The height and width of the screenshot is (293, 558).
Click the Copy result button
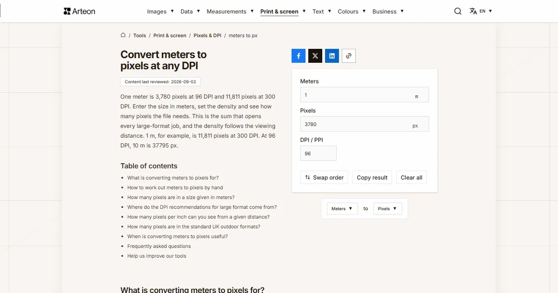click(372, 177)
